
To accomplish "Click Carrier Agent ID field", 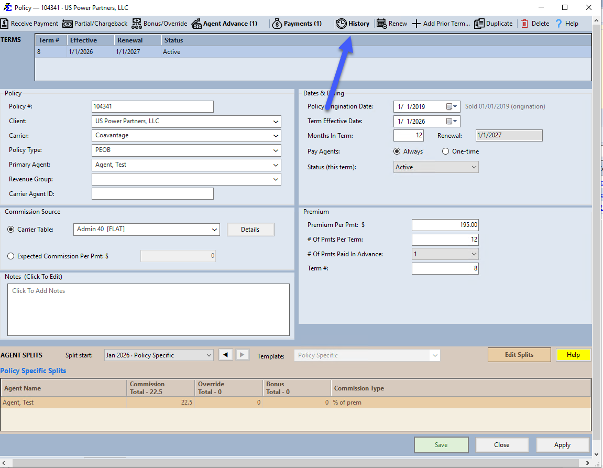I will (152, 194).
